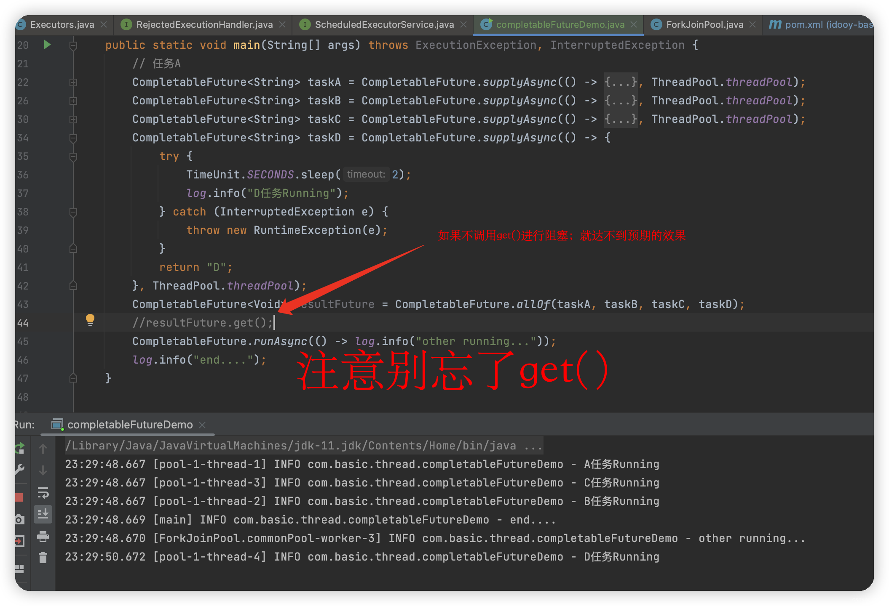Collapse catch block fold at line 38

73,212
